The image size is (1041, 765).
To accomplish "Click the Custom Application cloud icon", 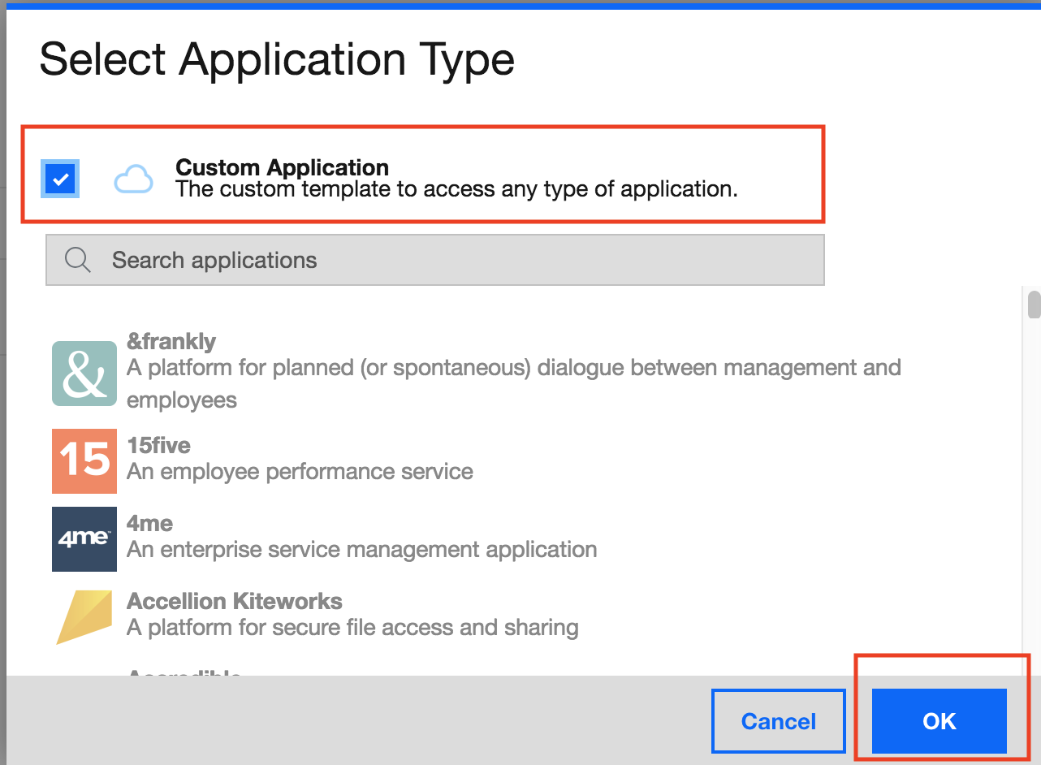I will [133, 179].
